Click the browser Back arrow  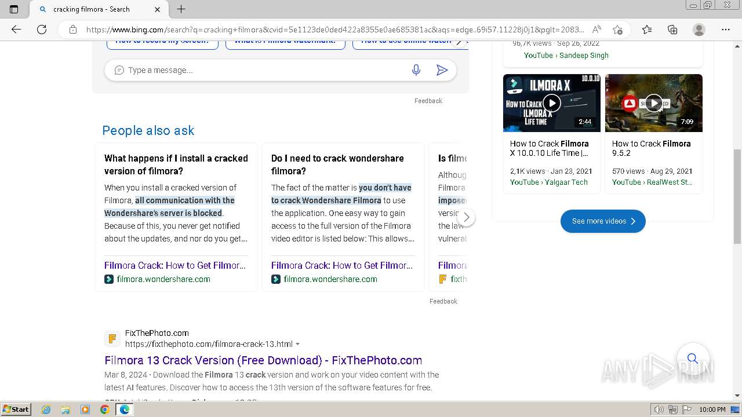(16, 30)
